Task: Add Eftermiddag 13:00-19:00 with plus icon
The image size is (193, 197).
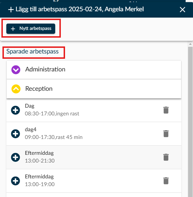Action: click(x=15, y=181)
